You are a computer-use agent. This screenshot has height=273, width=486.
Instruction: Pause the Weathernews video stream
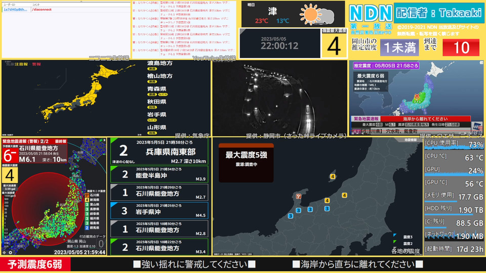[354, 133]
